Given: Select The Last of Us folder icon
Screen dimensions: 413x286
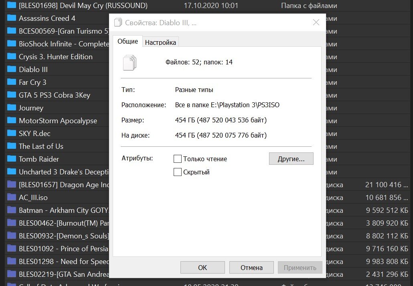Looking at the screenshot, I should tap(11, 146).
